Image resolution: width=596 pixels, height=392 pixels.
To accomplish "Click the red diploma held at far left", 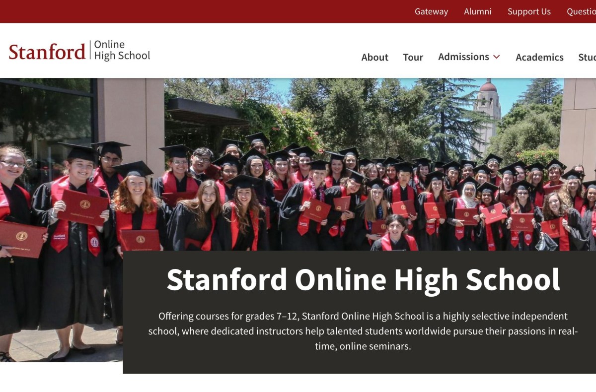I will [22, 239].
